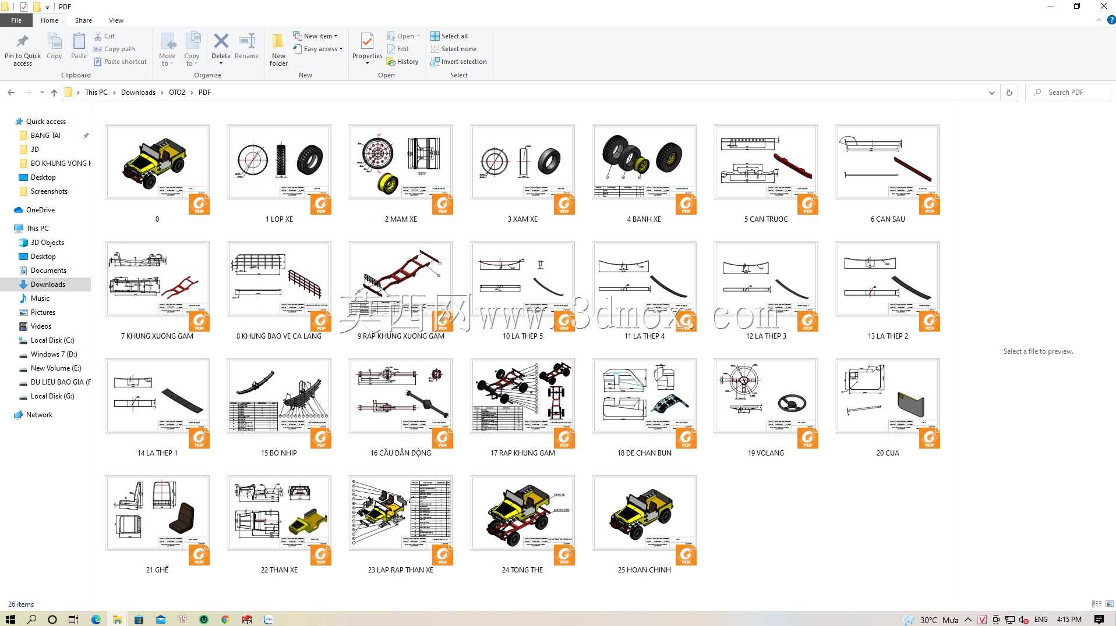This screenshot has height=626, width=1116.
Task: Expand the Open command dropdown
Action: click(x=418, y=36)
